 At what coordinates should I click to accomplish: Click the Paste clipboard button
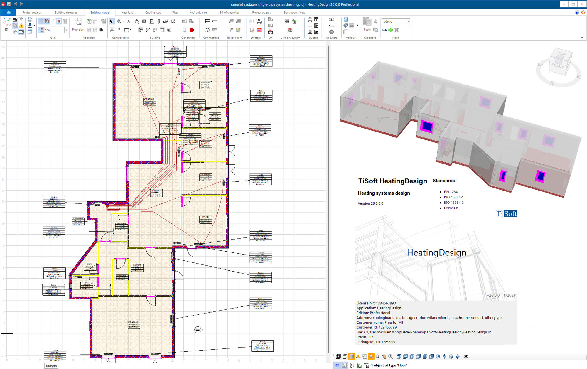click(367, 24)
